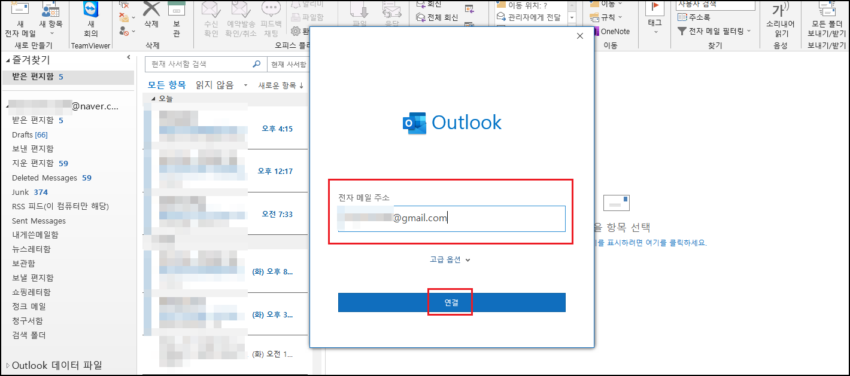Expand the Outlook 데이터 파일 node

7,365
